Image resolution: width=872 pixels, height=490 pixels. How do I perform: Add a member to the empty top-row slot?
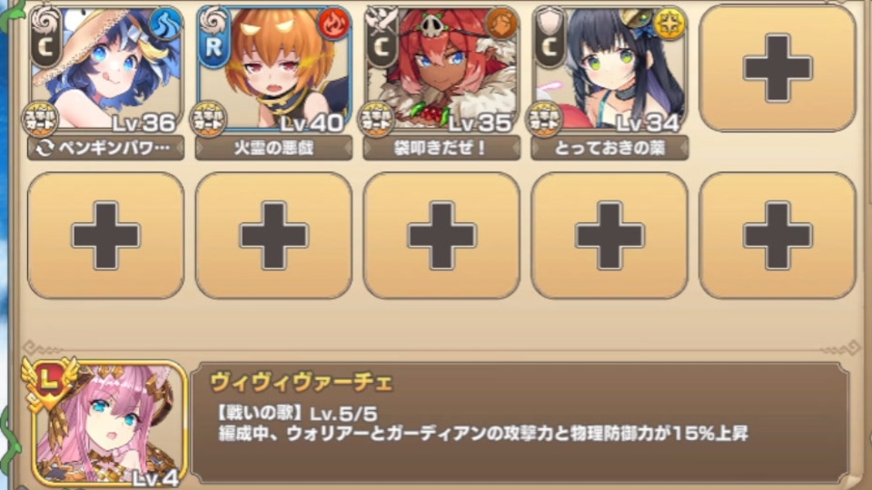pos(778,68)
